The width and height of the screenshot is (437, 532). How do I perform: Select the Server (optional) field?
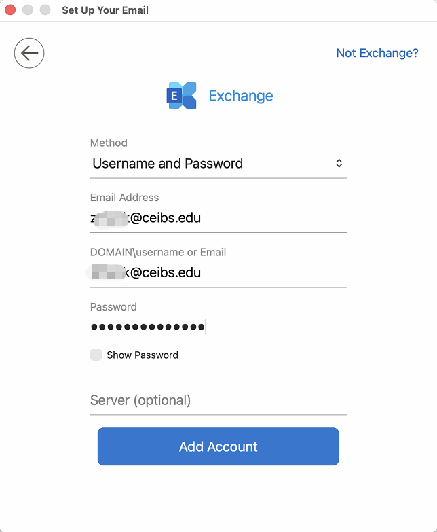[x=217, y=400]
